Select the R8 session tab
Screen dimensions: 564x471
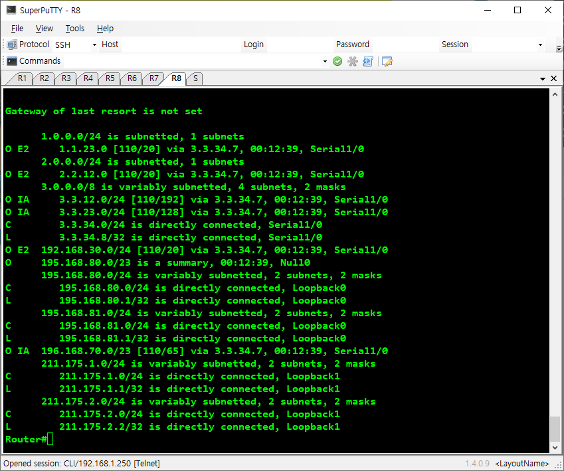[176, 78]
